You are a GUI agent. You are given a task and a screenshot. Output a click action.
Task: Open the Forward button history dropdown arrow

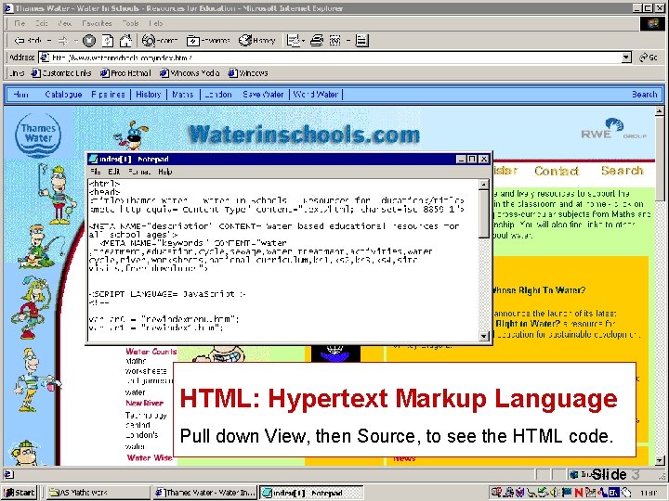pos(75,41)
